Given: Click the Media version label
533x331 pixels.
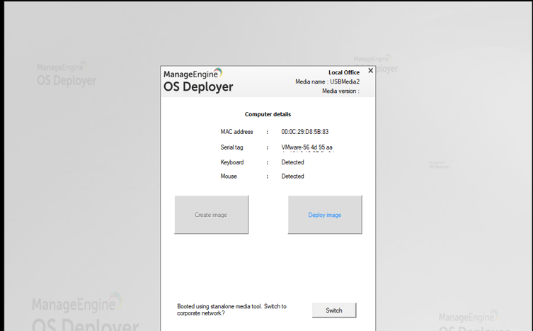Looking at the screenshot, I should (340, 91).
